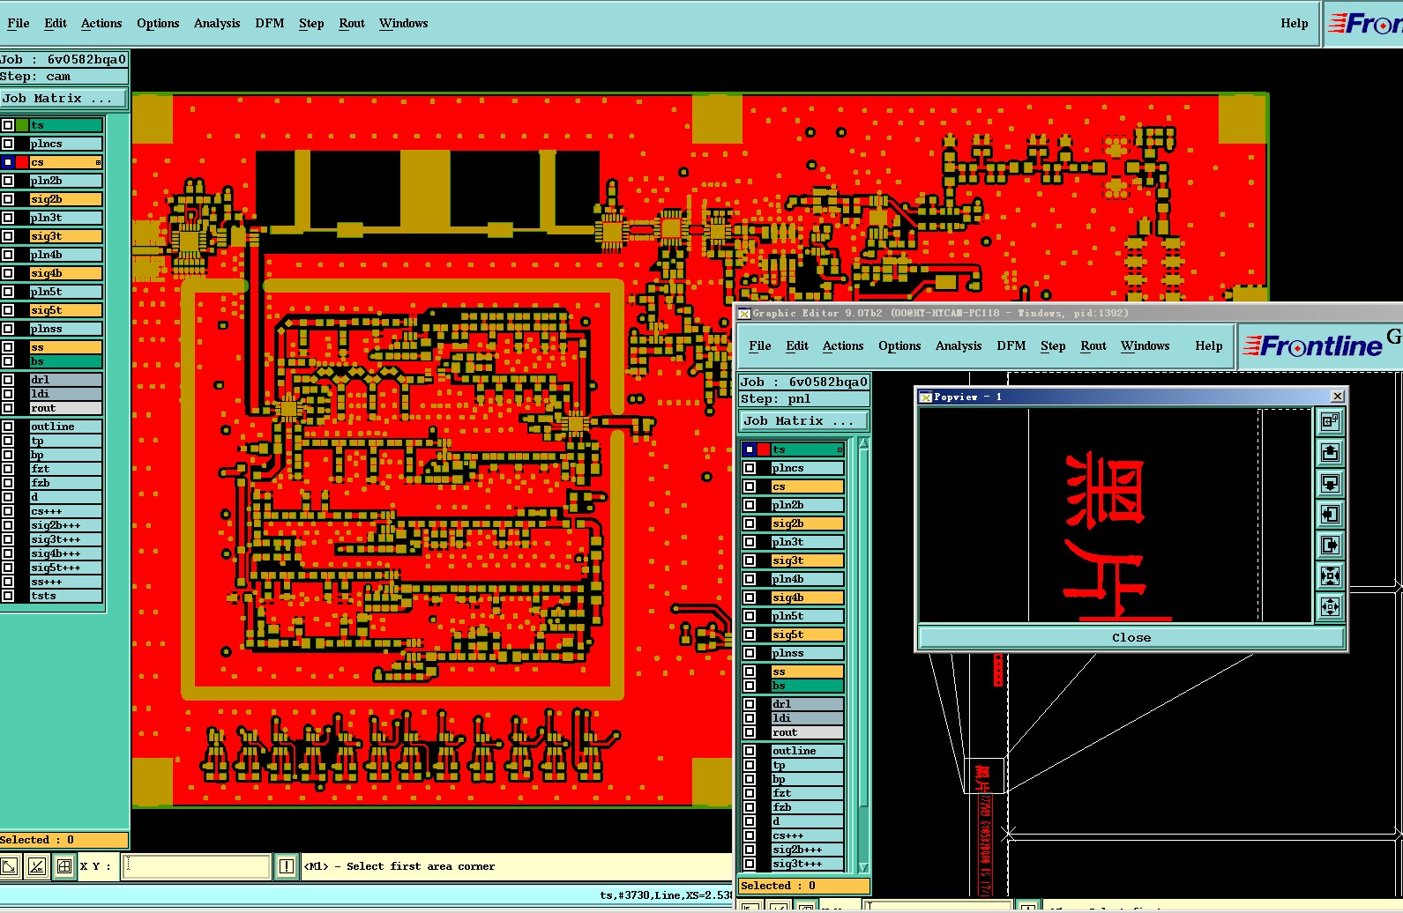Select sig3t layer row in cam window

pyautogui.click(x=65, y=236)
